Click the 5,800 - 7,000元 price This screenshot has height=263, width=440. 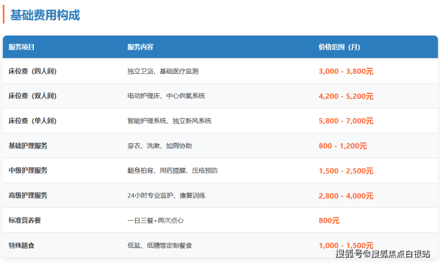[x=346, y=121]
